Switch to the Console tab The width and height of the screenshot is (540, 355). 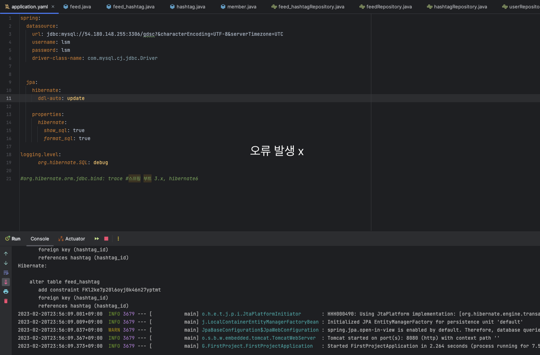coord(40,239)
